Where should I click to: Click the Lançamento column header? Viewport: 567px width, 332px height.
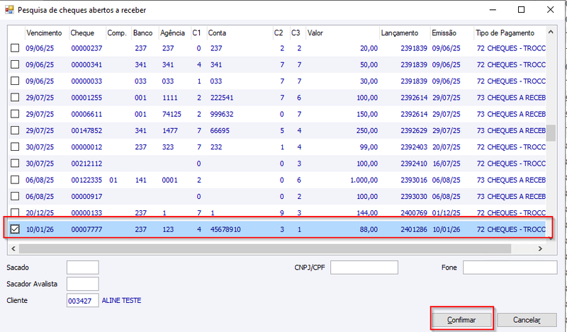tap(400, 33)
